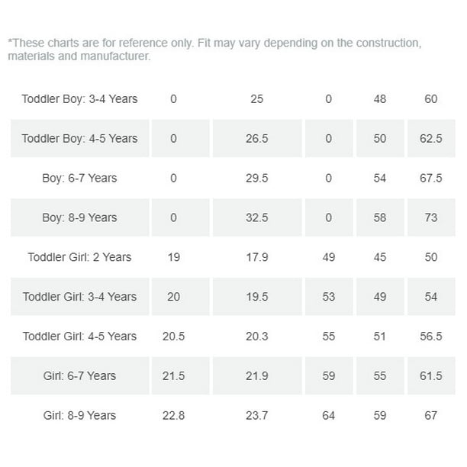Select the 67.5 cell for Boy 6-7

(431, 178)
